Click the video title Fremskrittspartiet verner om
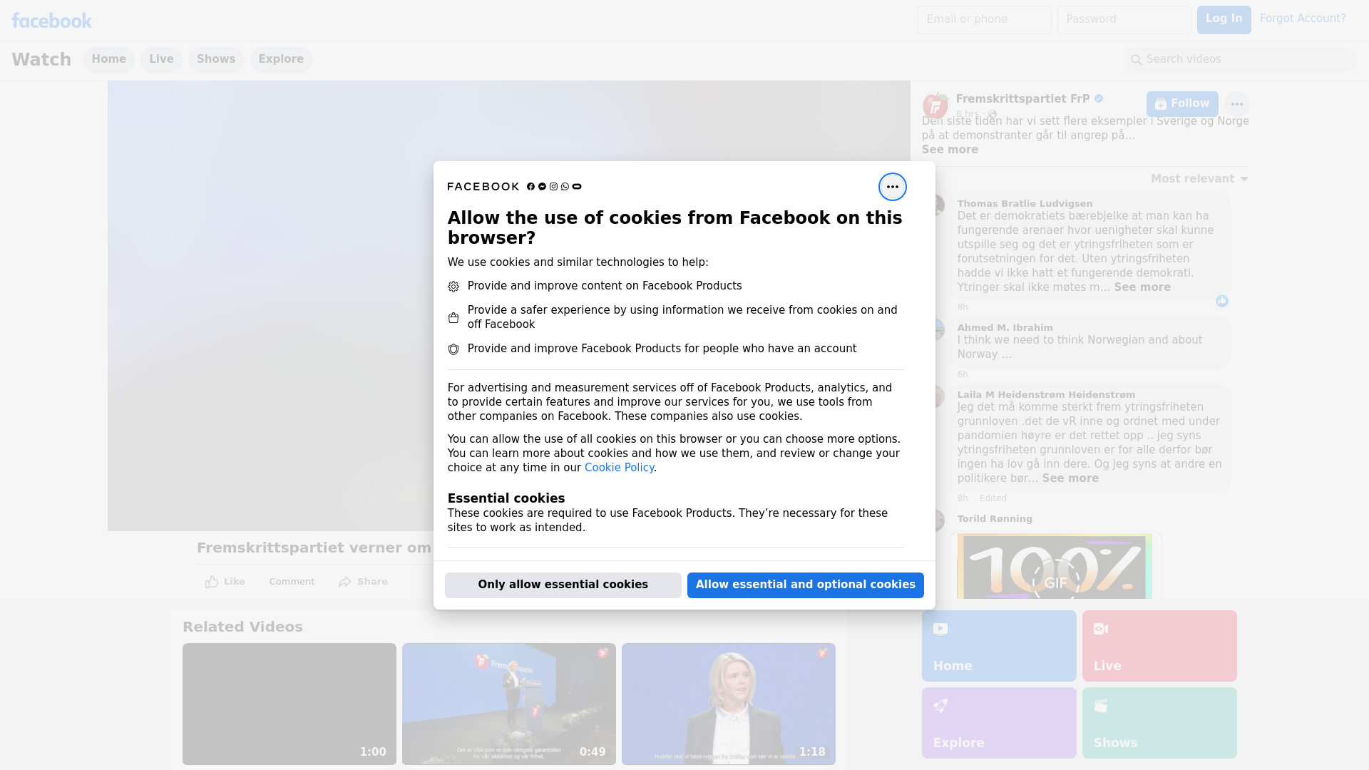1369x770 pixels. point(314,548)
